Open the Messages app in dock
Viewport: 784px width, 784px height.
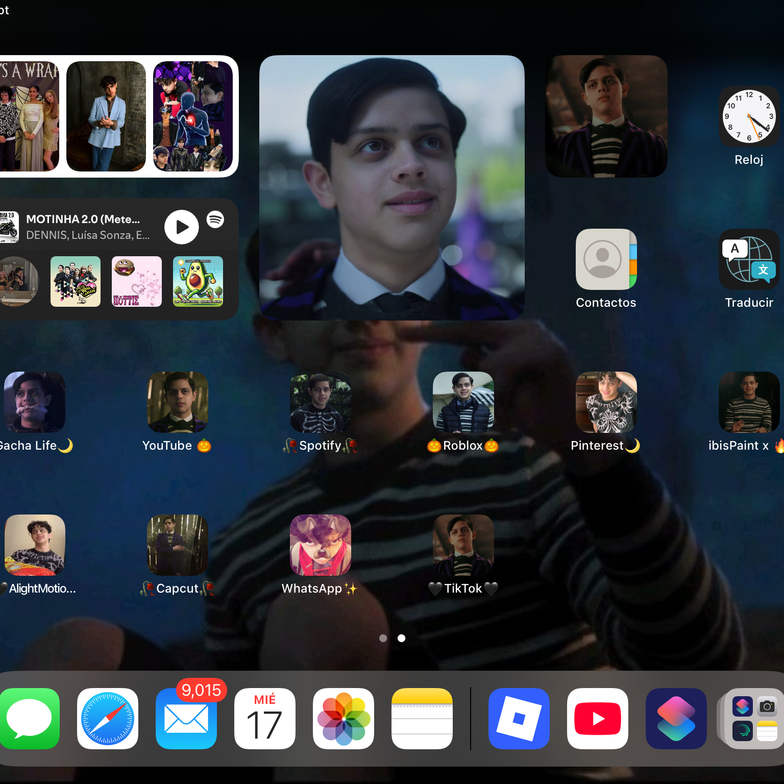pyautogui.click(x=29, y=719)
